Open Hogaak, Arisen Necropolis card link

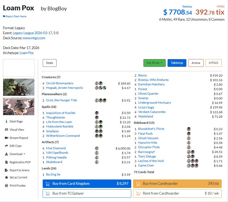click(64, 88)
